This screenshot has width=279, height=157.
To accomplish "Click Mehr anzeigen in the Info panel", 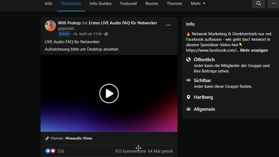I will point(254,50).
